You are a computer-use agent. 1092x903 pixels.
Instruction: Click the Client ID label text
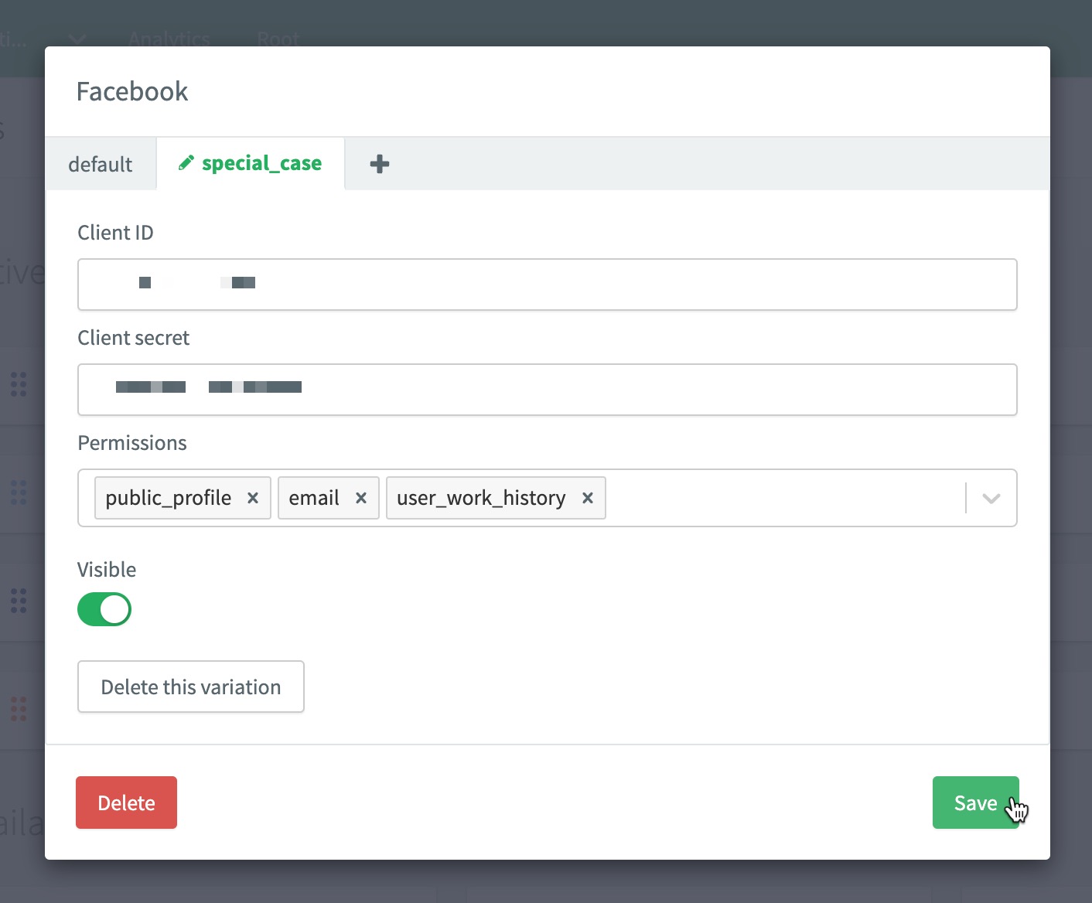point(115,233)
